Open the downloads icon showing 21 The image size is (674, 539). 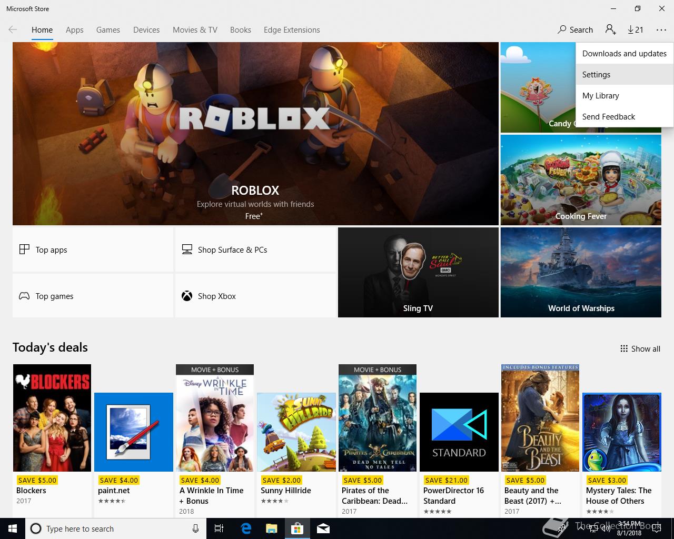click(x=636, y=30)
